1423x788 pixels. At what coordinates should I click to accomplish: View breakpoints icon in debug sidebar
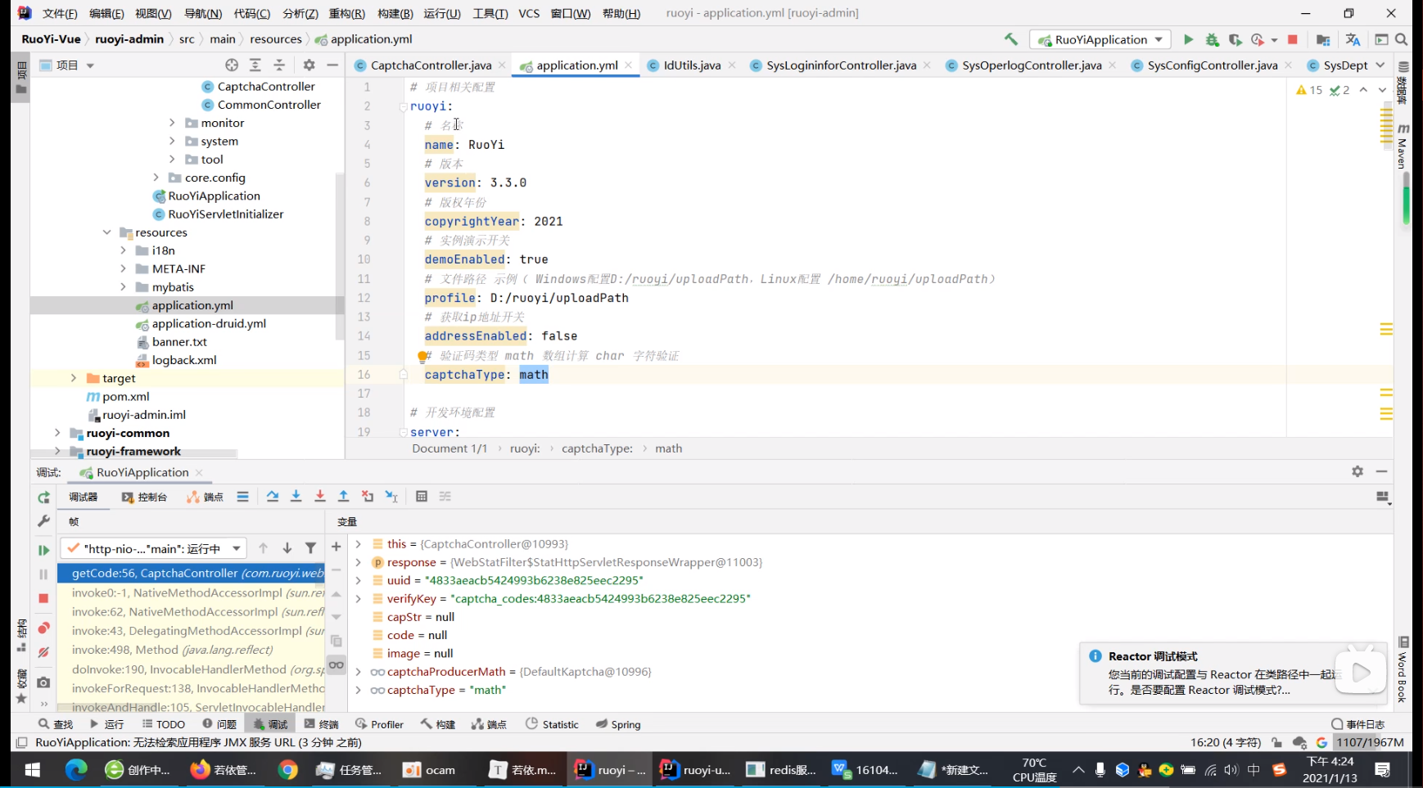click(x=43, y=628)
